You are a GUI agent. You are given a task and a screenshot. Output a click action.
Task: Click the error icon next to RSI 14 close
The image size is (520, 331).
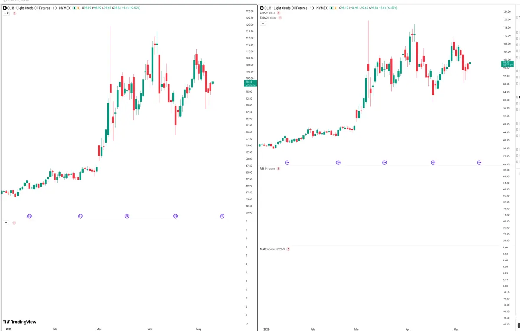coord(278,168)
